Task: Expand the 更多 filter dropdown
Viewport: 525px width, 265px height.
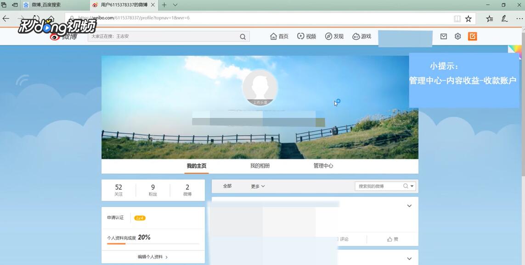Action: (258, 187)
